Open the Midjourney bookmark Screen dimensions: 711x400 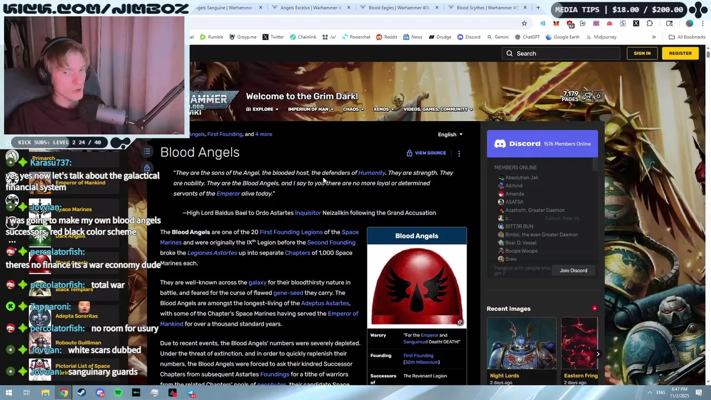(601, 37)
